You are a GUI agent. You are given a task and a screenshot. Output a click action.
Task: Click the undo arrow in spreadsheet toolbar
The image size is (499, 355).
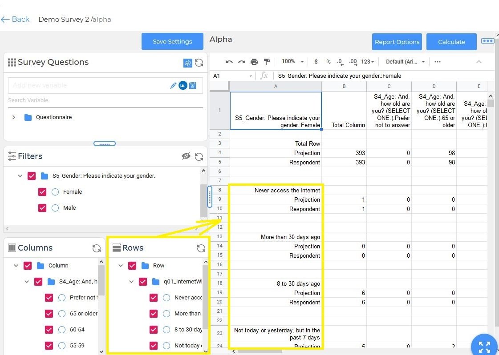pyautogui.click(x=229, y=62)
